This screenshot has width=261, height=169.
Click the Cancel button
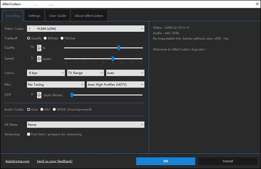pyautogui.click(x=228, y=161)
